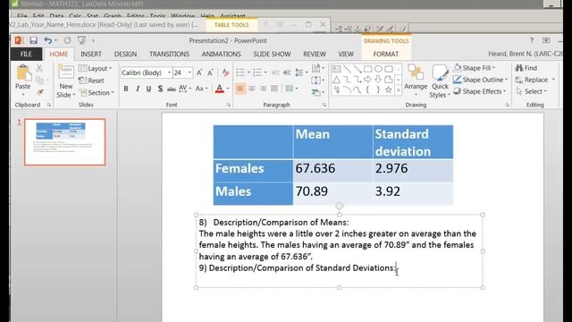
Task: Decrease list indent level
Action: (x=275, y=72)
